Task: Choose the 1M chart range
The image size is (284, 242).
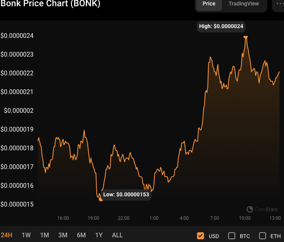Action: coord(44,235)
